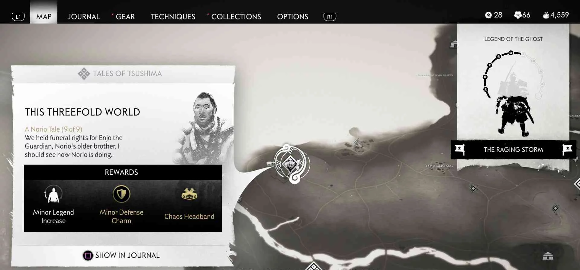This screenshot has height=270, width=580.
Task: Click the Minor Defense Charm shield icon
Action: [121, 194]
